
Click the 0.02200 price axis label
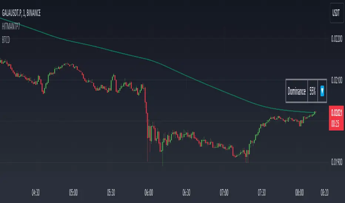(336, 39)
